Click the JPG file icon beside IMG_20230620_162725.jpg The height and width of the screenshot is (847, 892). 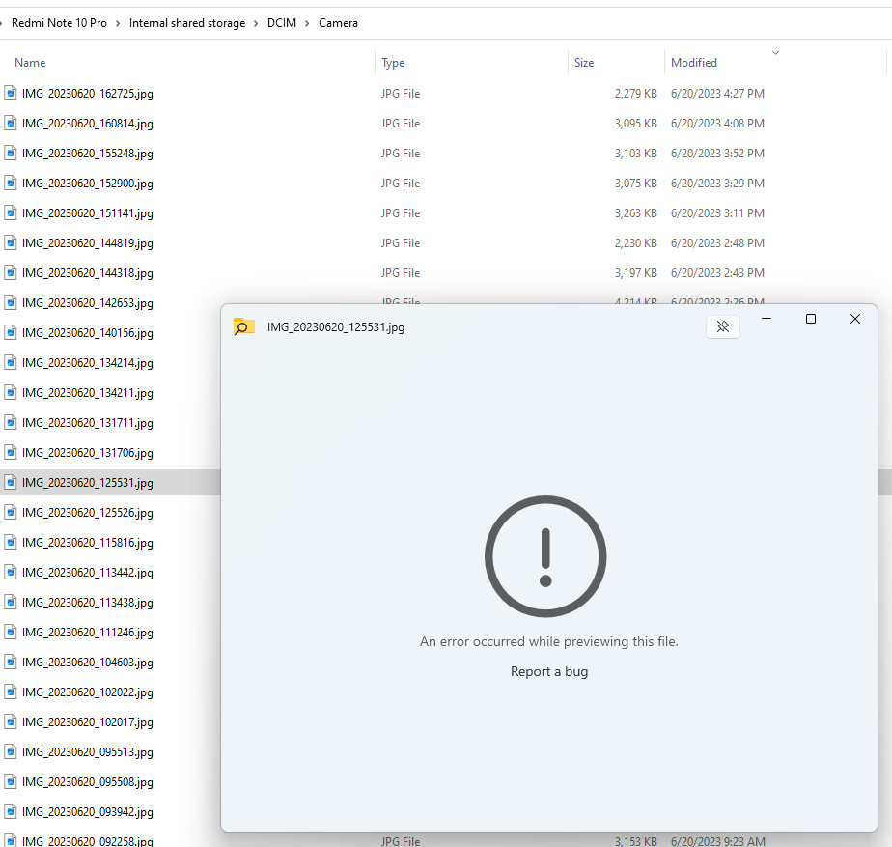pos(11,93)
